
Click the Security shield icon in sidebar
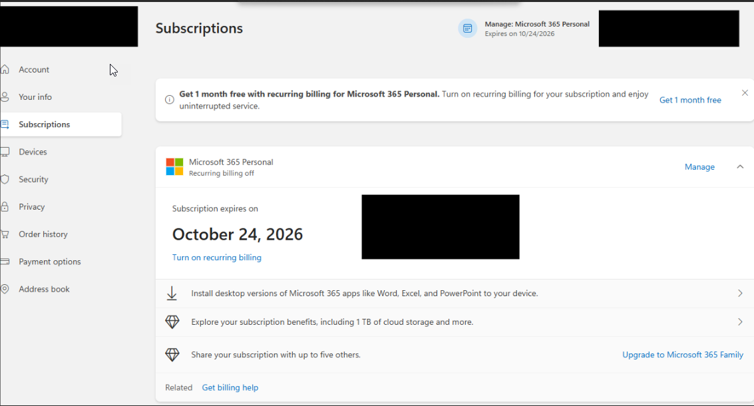[5, 179]
